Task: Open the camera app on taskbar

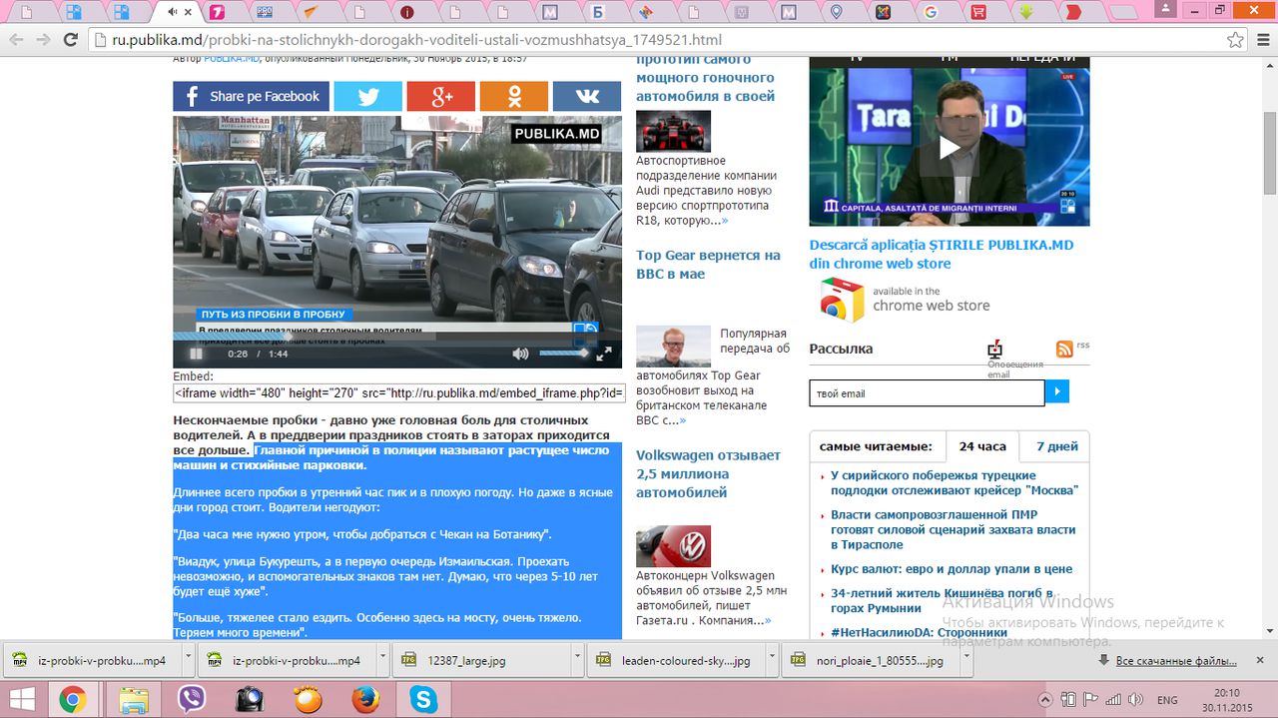Action: point(250,699)
